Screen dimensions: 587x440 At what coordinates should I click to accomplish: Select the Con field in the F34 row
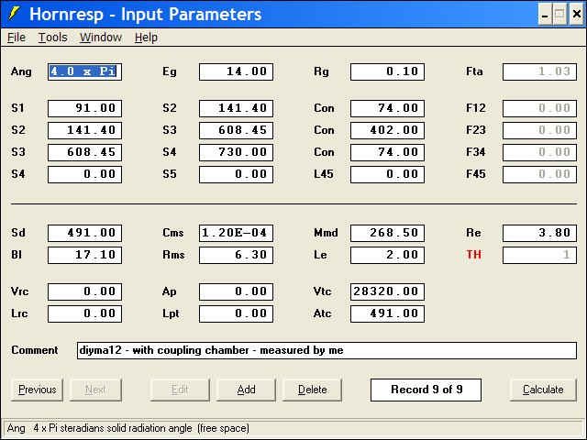[x=387, y=153]
